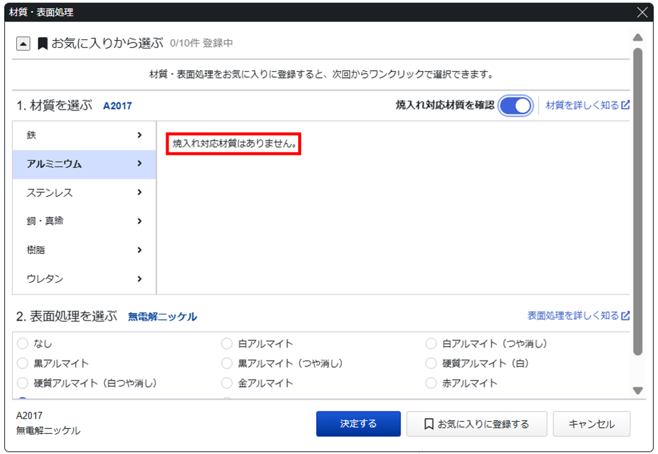Click the キャンセル button

[592, 424]
